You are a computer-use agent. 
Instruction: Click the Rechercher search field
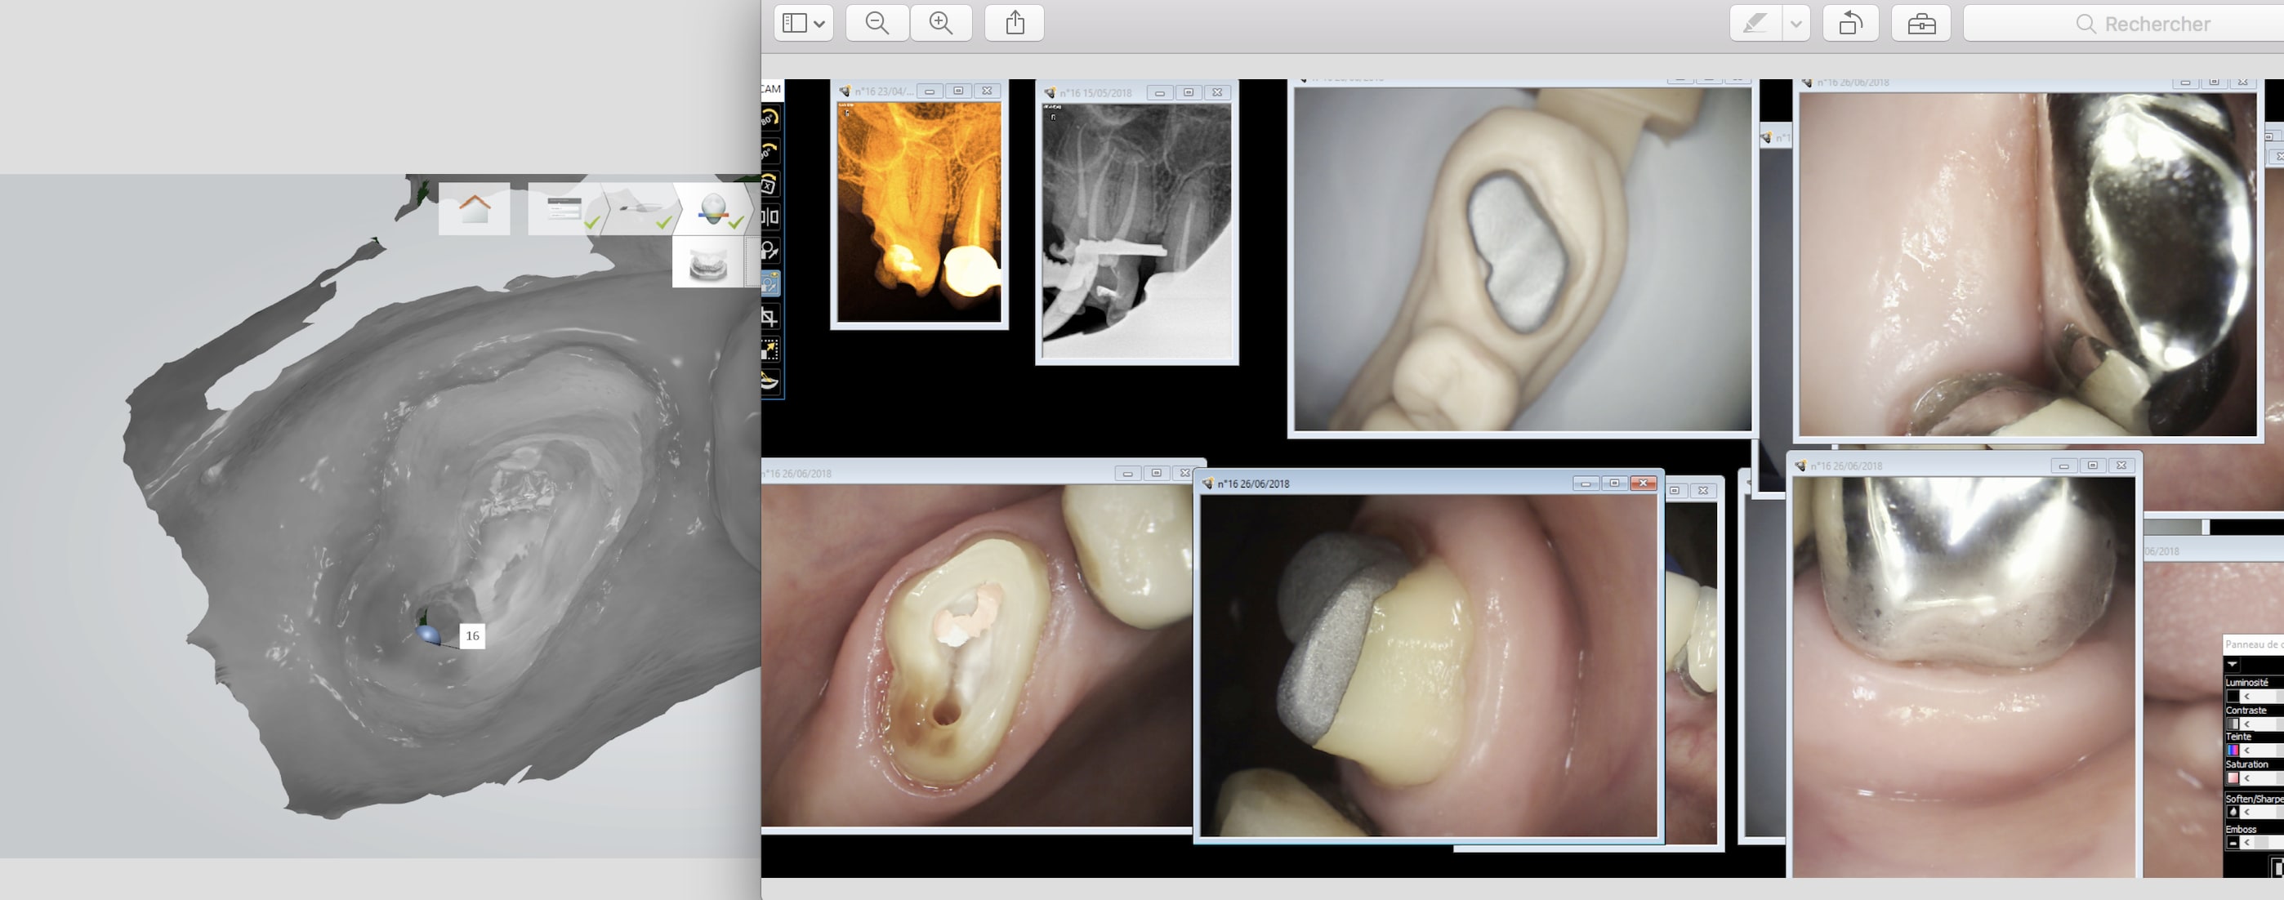[2155, 24]
